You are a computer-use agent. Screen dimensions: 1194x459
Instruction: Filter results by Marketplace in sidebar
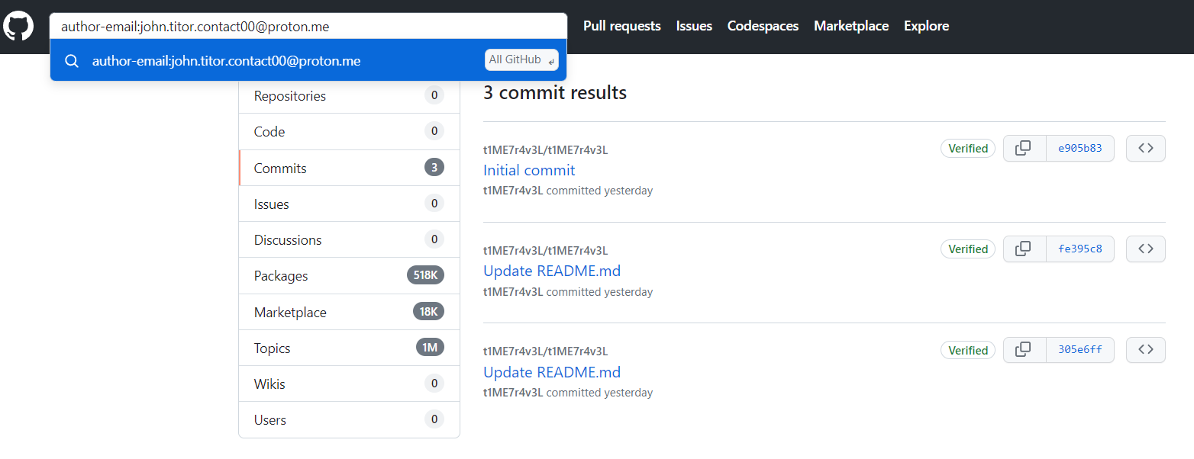pos(350,312)
